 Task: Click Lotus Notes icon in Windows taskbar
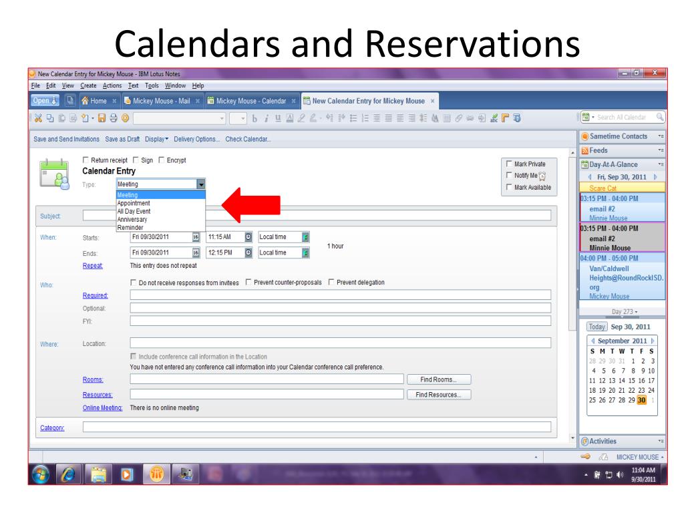pos(156,474)
